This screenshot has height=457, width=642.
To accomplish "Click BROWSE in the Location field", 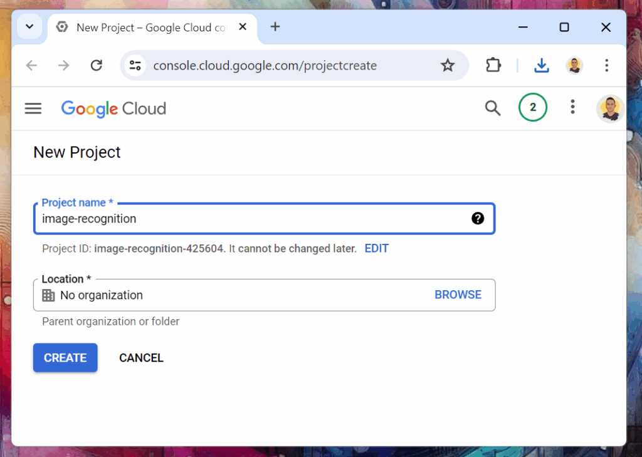I will coord(458,295).
